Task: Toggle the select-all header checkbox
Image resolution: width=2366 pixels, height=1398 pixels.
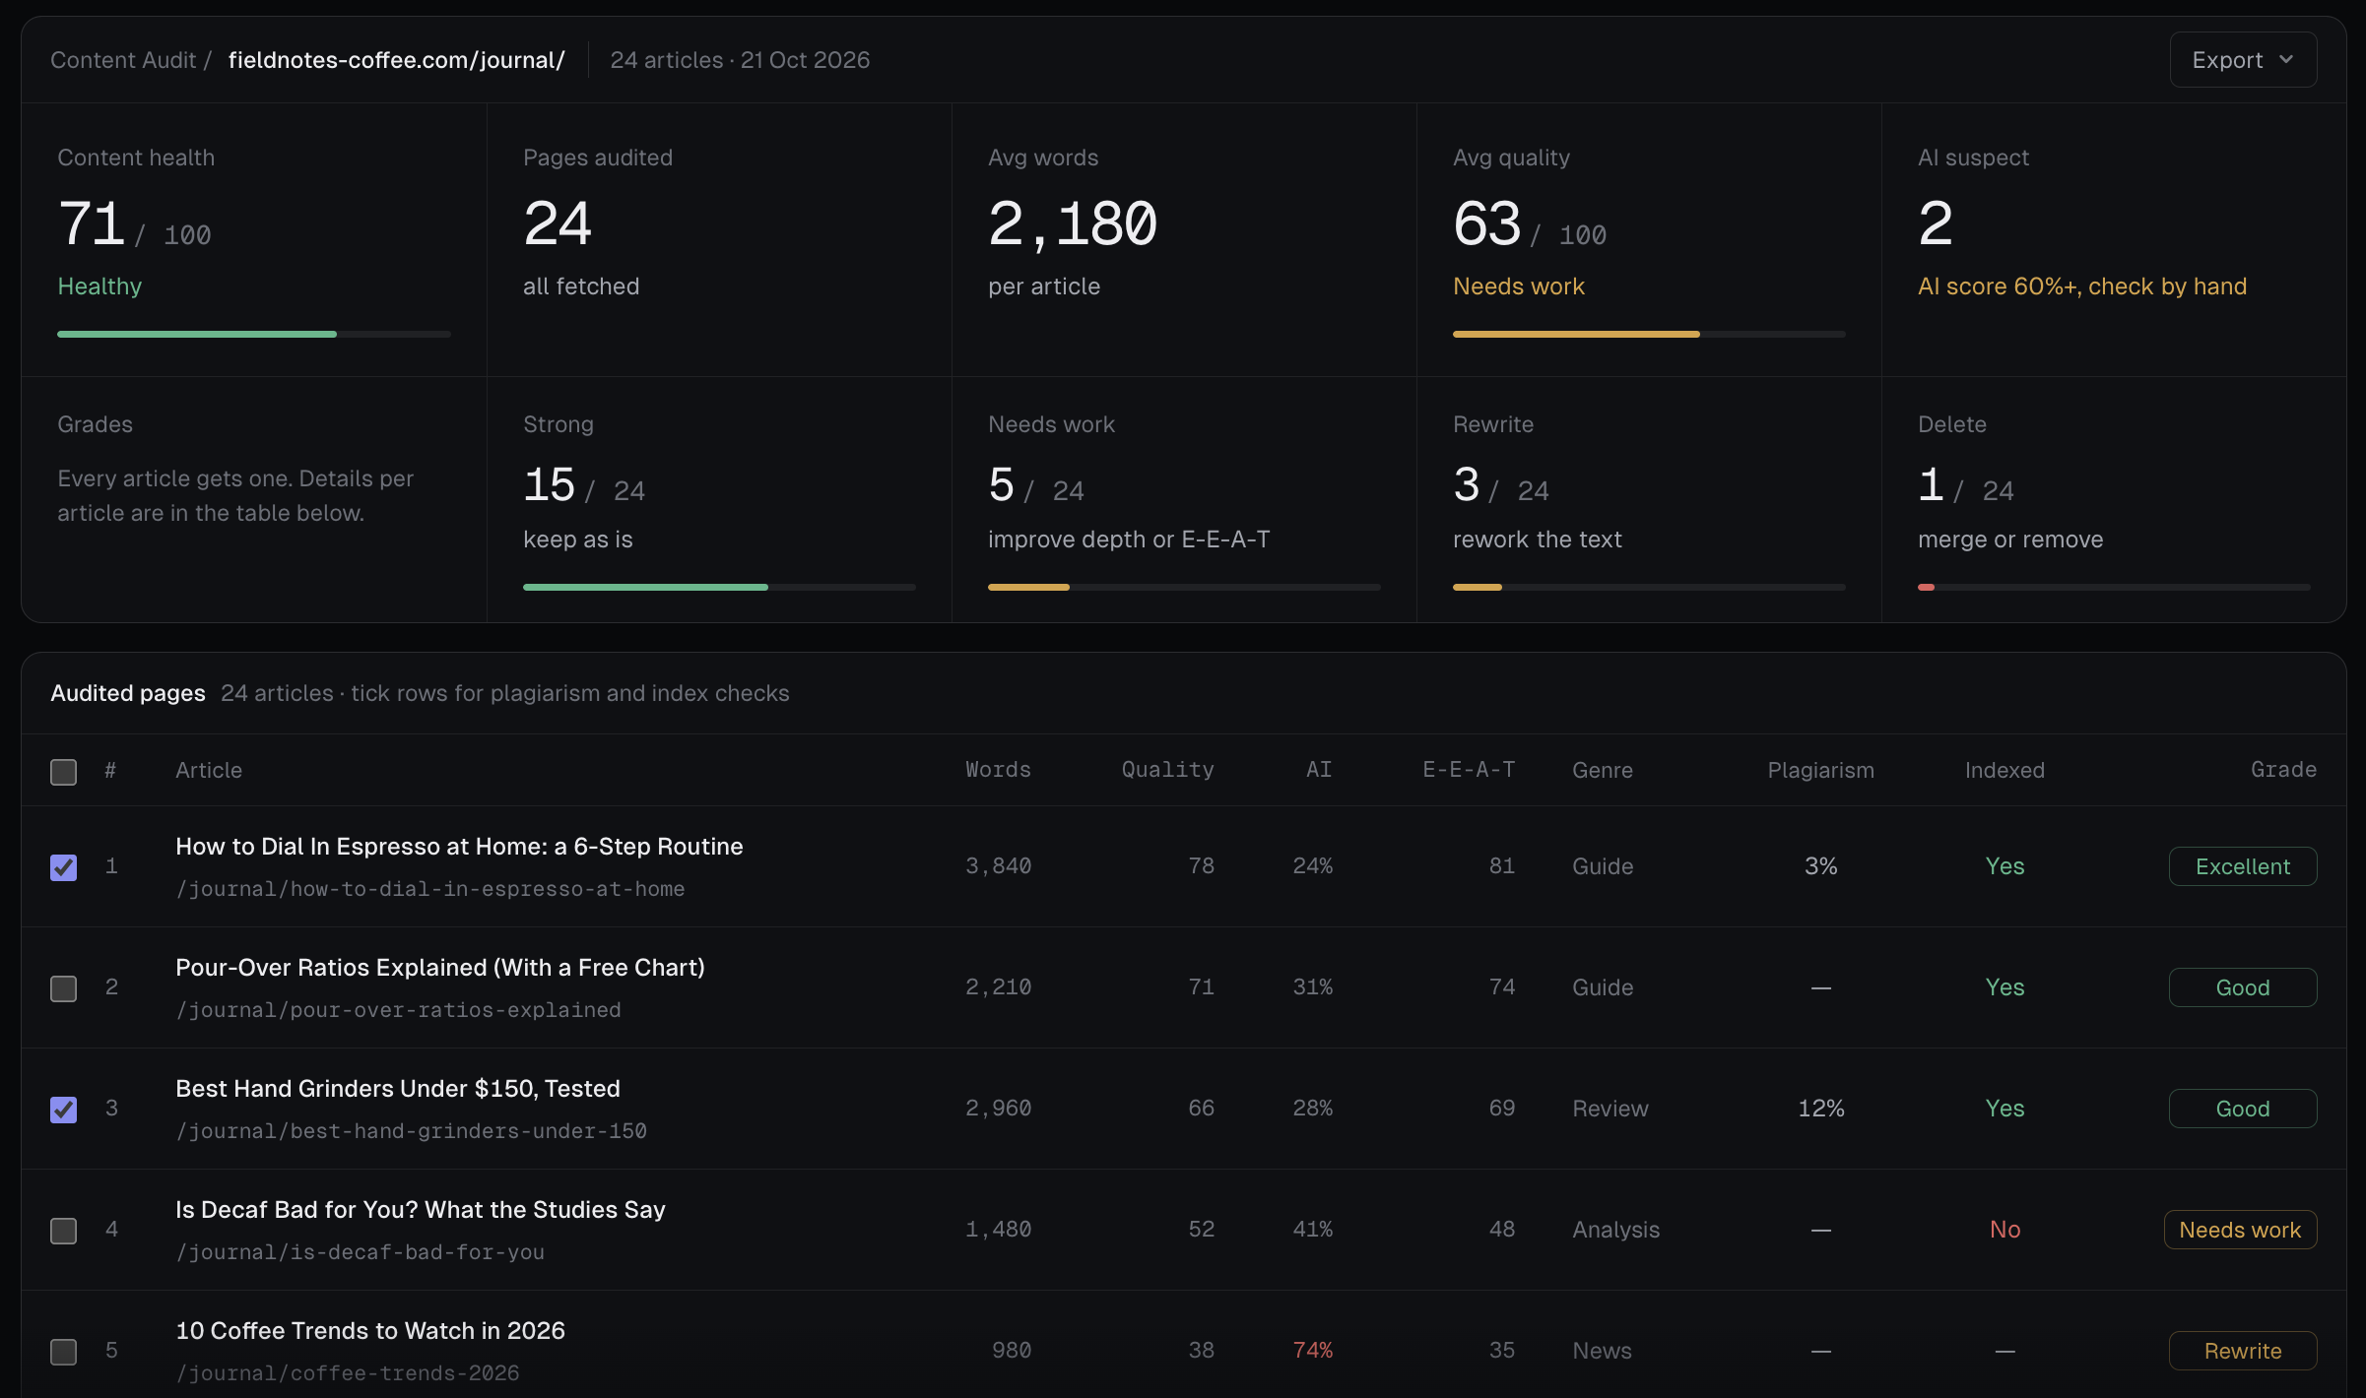Action: [64, 772]
